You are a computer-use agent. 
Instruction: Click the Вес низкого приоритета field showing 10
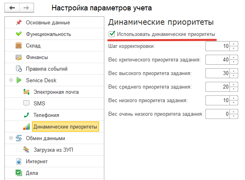coord(218,100)
